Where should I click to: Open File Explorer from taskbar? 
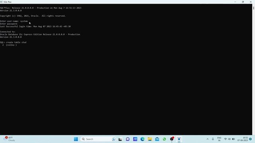(150, 139)
